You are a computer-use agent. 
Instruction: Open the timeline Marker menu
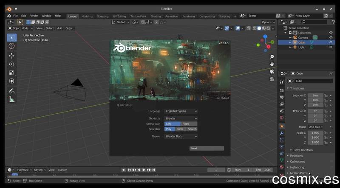pyautogui.click(x=62, y=170)
